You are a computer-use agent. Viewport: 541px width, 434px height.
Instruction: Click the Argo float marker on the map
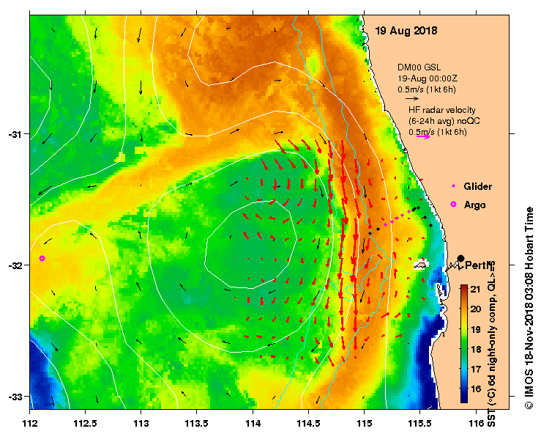(42, 258)
